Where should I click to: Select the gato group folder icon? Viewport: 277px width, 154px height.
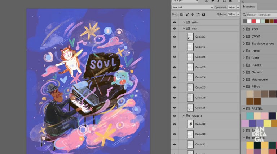188,22
